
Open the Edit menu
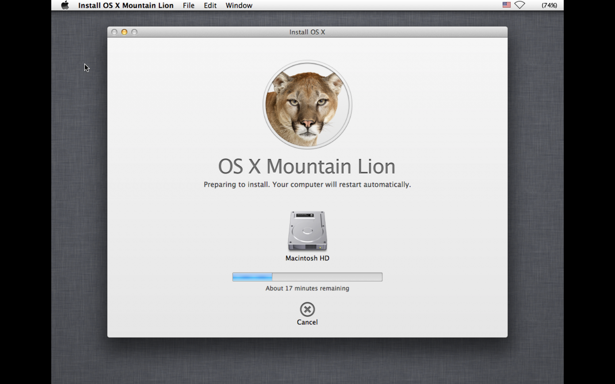coord(210,6)
